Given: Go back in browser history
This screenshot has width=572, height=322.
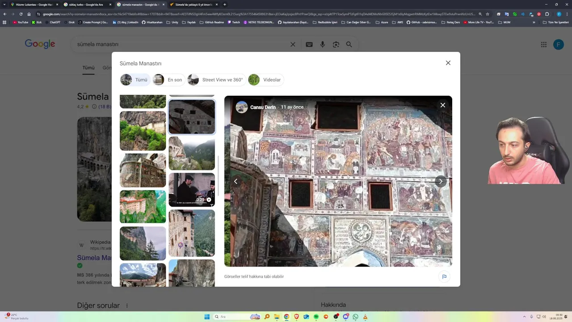Looking at the screenshot, I should click(4, 14).
